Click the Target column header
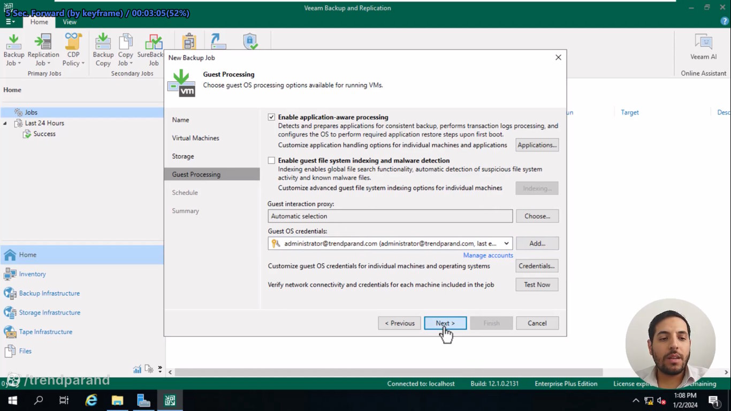Screen dimensions: 731x411 [630, 112]
